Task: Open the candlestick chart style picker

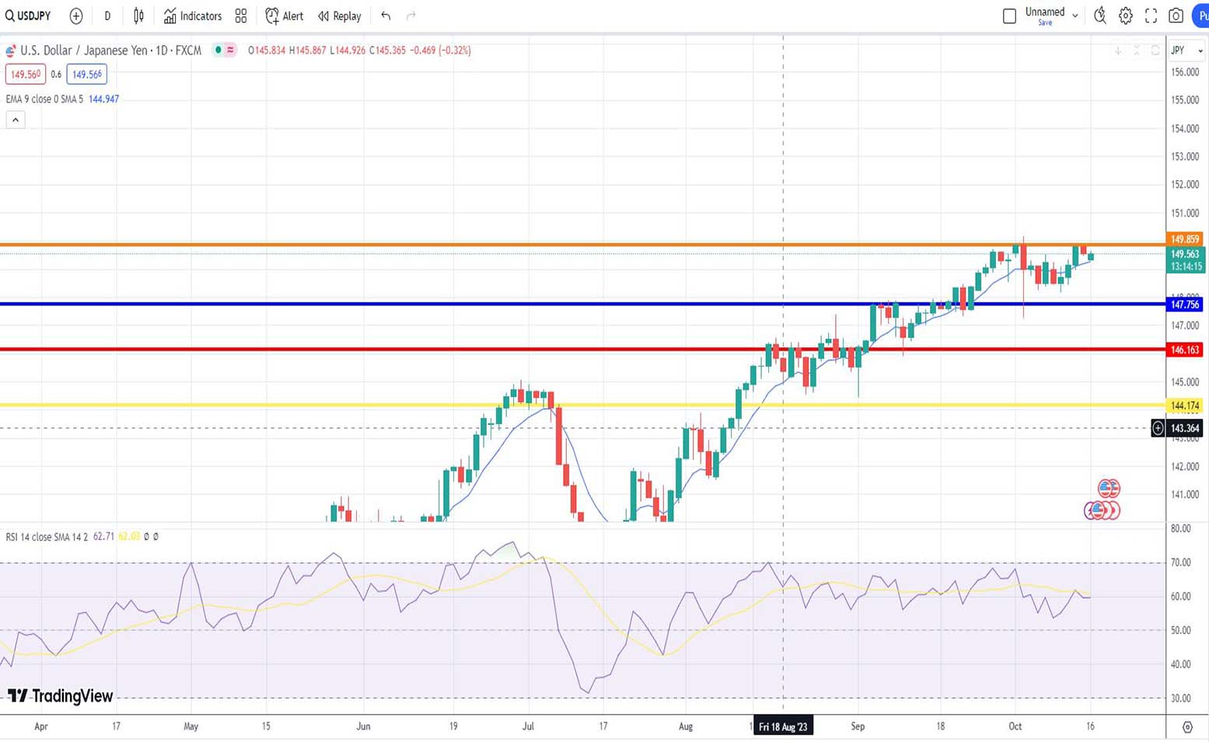Action: (138, 16)
